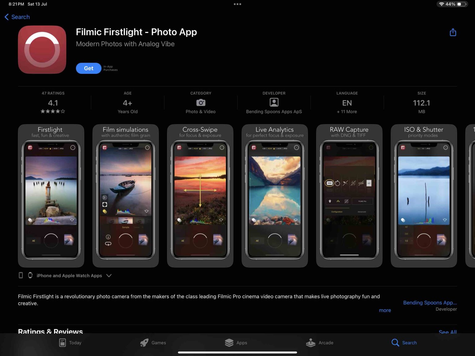Viewport: 475px width, 356px height.
Task: Open the Film simulations screenshot
Action: click(x=125, y=195)
